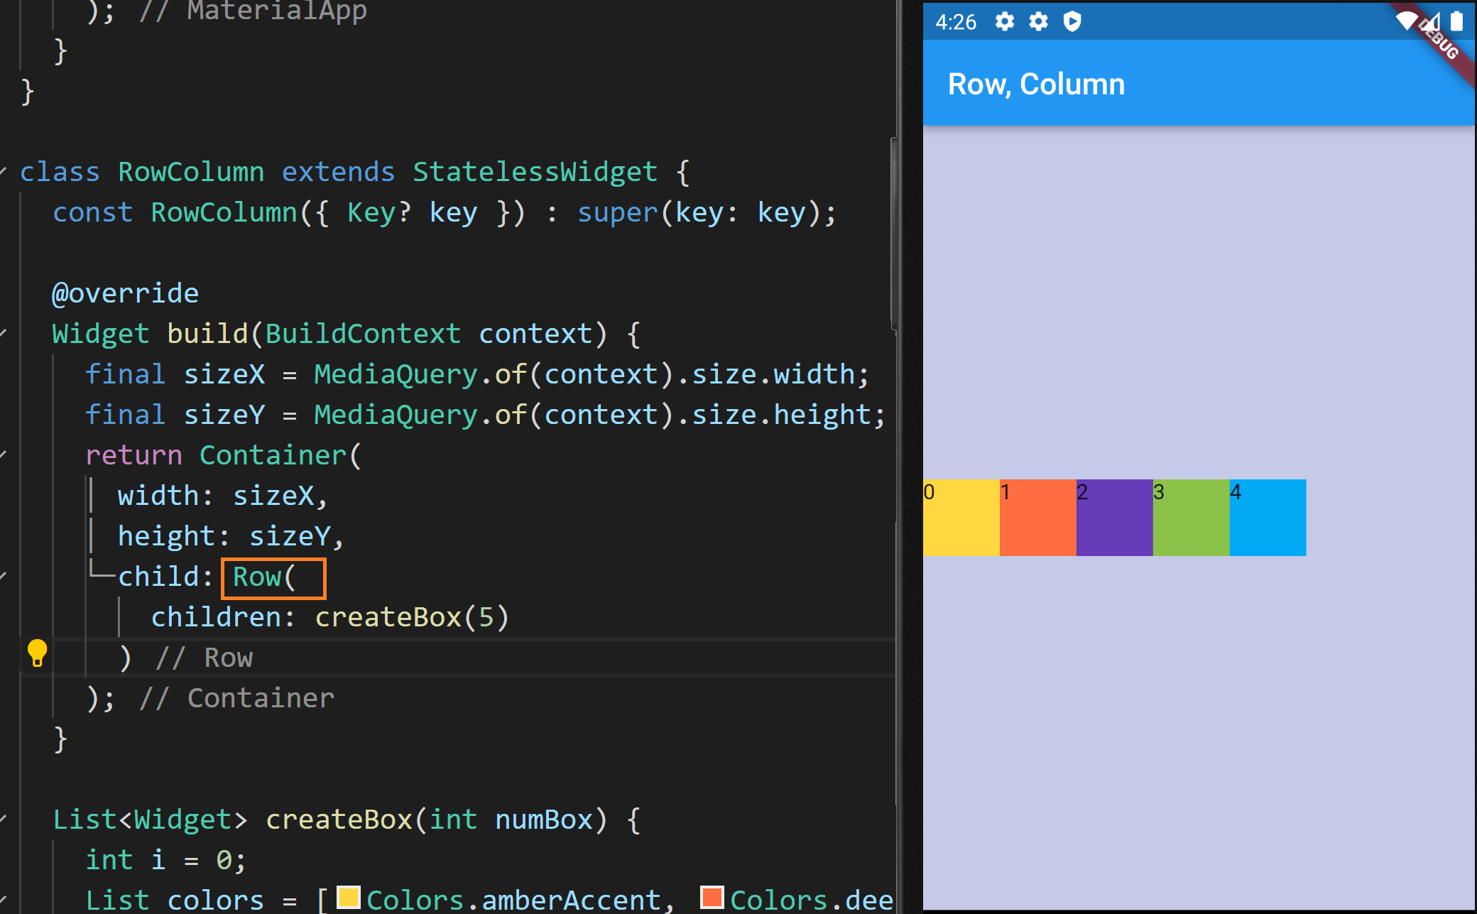Click the second settings gear in status bar
Screen dimensions: 1477x914
click(1038, 21)
